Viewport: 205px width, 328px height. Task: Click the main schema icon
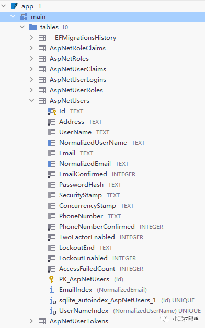24,17
